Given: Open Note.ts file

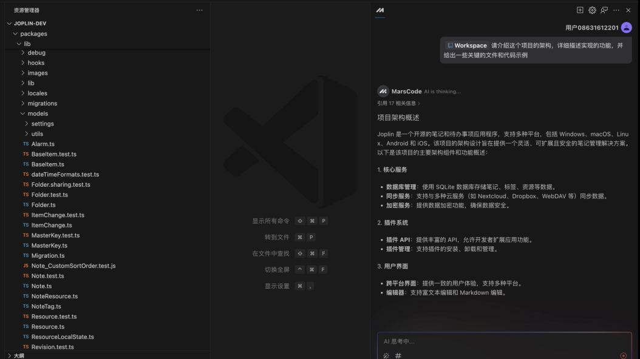Looking at the screenshot, I should pos(42,286).
